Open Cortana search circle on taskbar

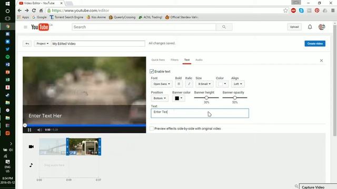coord(7,11)
